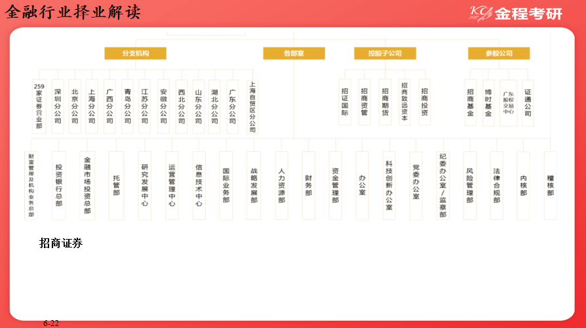
Task: Click the 深圳分公司 box
Action: (58, 106)
